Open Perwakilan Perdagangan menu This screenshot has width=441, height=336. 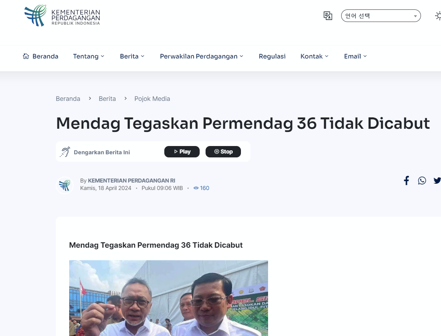(x=201, y=56)
